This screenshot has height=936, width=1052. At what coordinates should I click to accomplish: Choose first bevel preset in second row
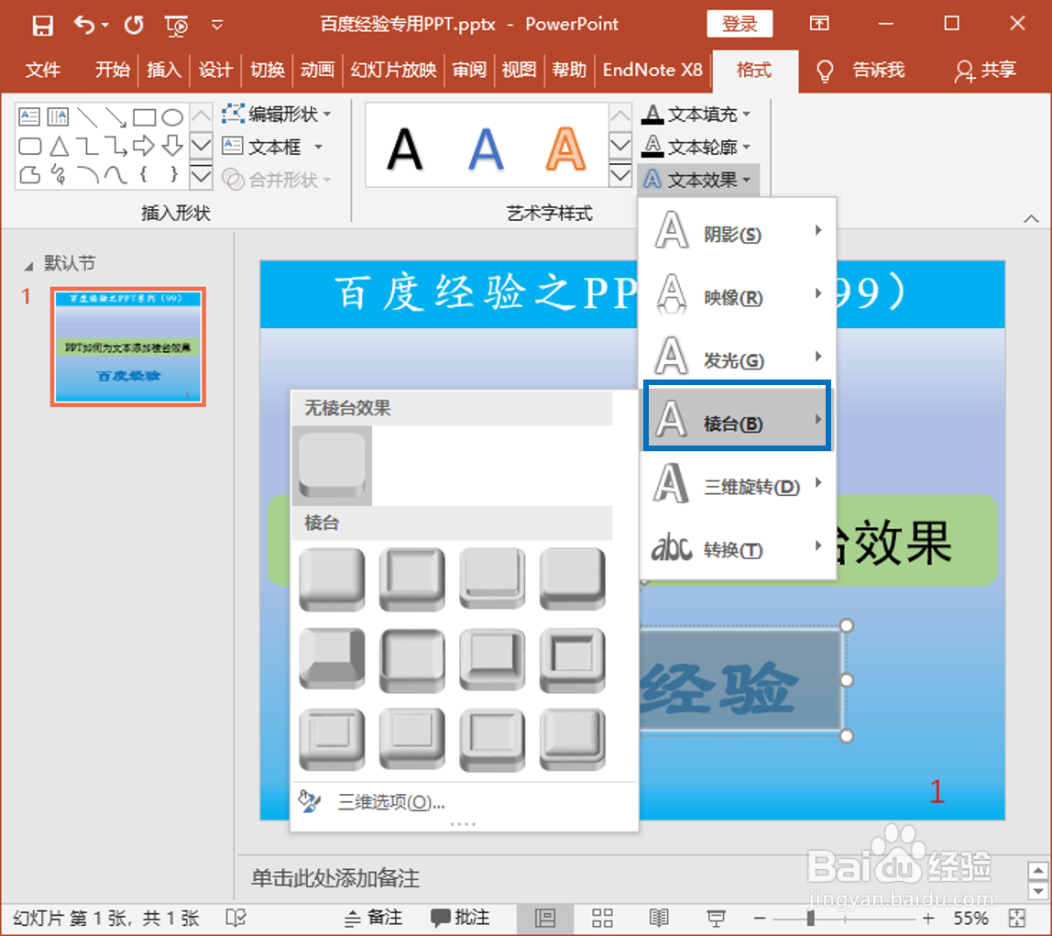pyautogui.click(x=332, y=659)
